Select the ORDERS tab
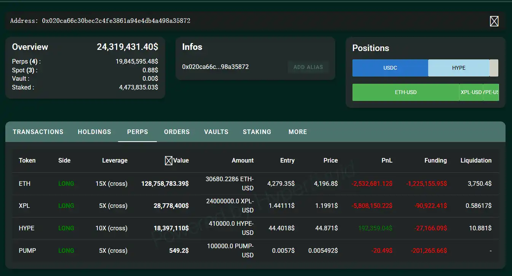This screenshot has height=276, width=512. pyautogui.click(x=177, y=132)
